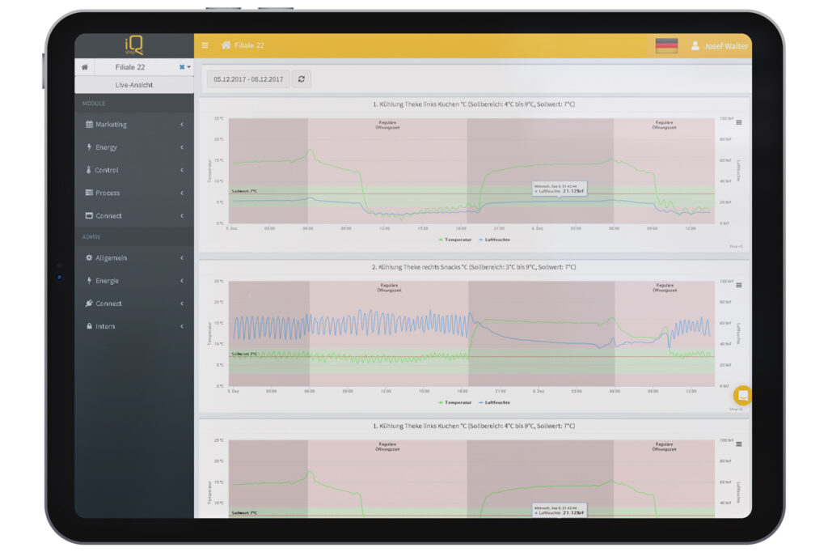The height and width of the screenshot is (552, 828).
Task: Toggle Luftfeuchte series in first chart legend
Action: (x=496, y=240)
